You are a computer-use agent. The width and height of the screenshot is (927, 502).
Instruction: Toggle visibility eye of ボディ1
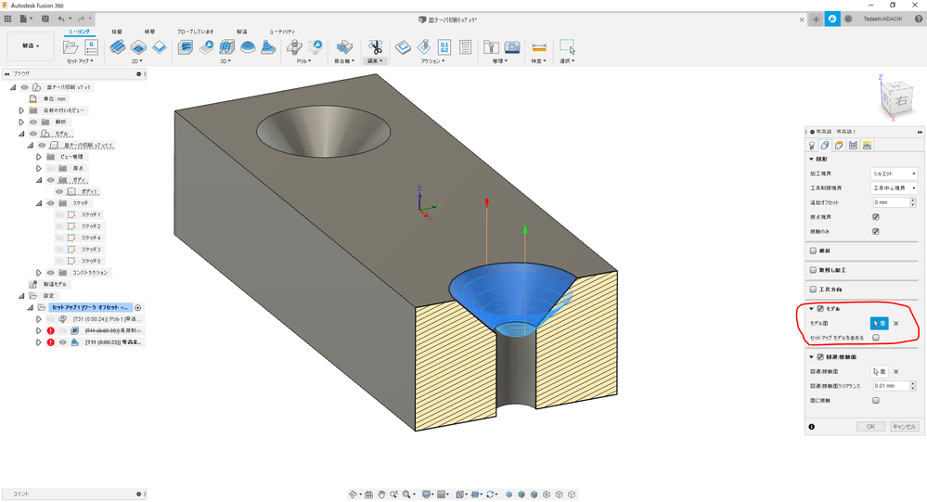click(x=59, y=191)
